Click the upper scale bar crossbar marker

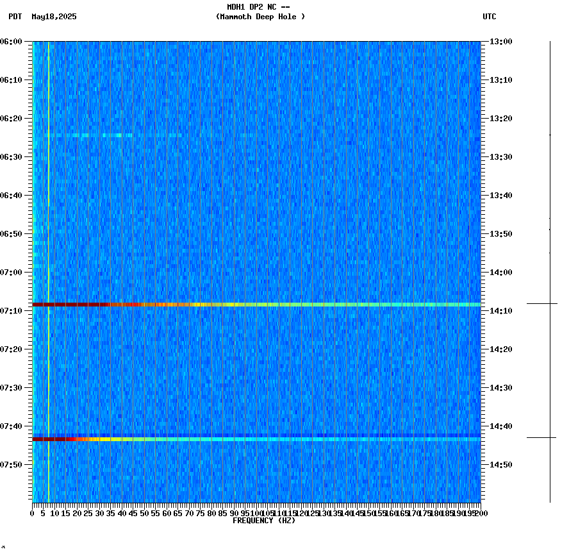tap(551, 302)
